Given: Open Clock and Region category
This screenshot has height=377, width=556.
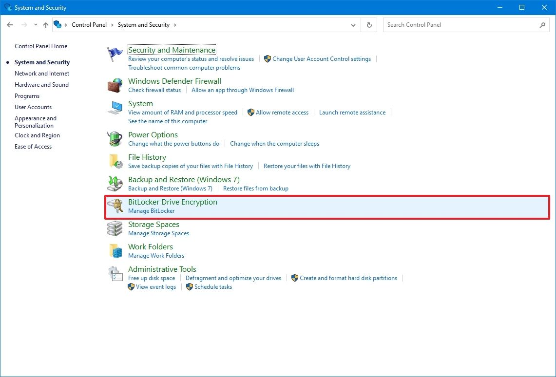Looking at the screenshot, I should [x=37, y=135].
